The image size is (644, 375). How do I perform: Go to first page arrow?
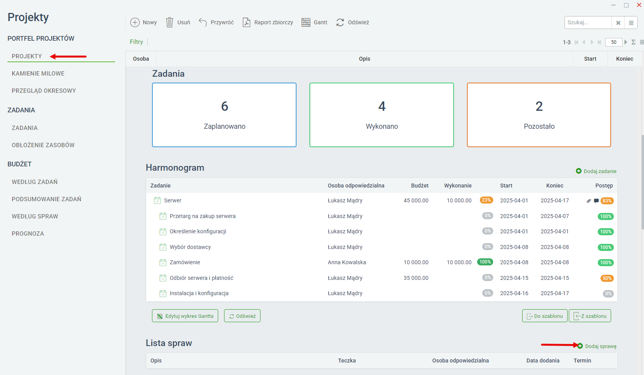[577, 42]
